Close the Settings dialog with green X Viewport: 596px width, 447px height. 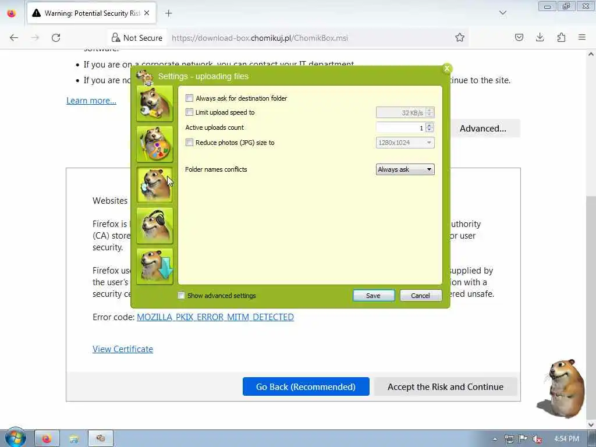[447, 69]
